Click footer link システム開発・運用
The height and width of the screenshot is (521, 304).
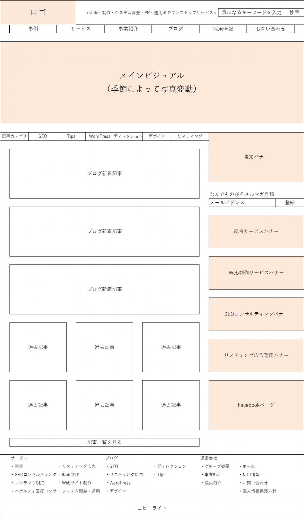pos(79,491)
